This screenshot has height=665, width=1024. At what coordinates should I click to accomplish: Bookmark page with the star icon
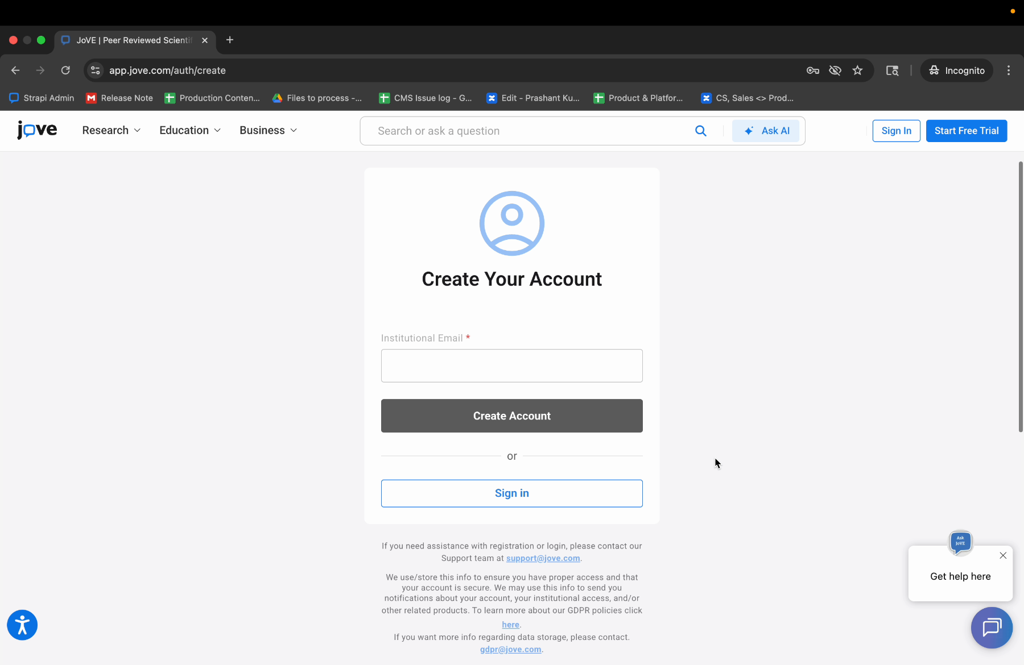tap(857, 70)
